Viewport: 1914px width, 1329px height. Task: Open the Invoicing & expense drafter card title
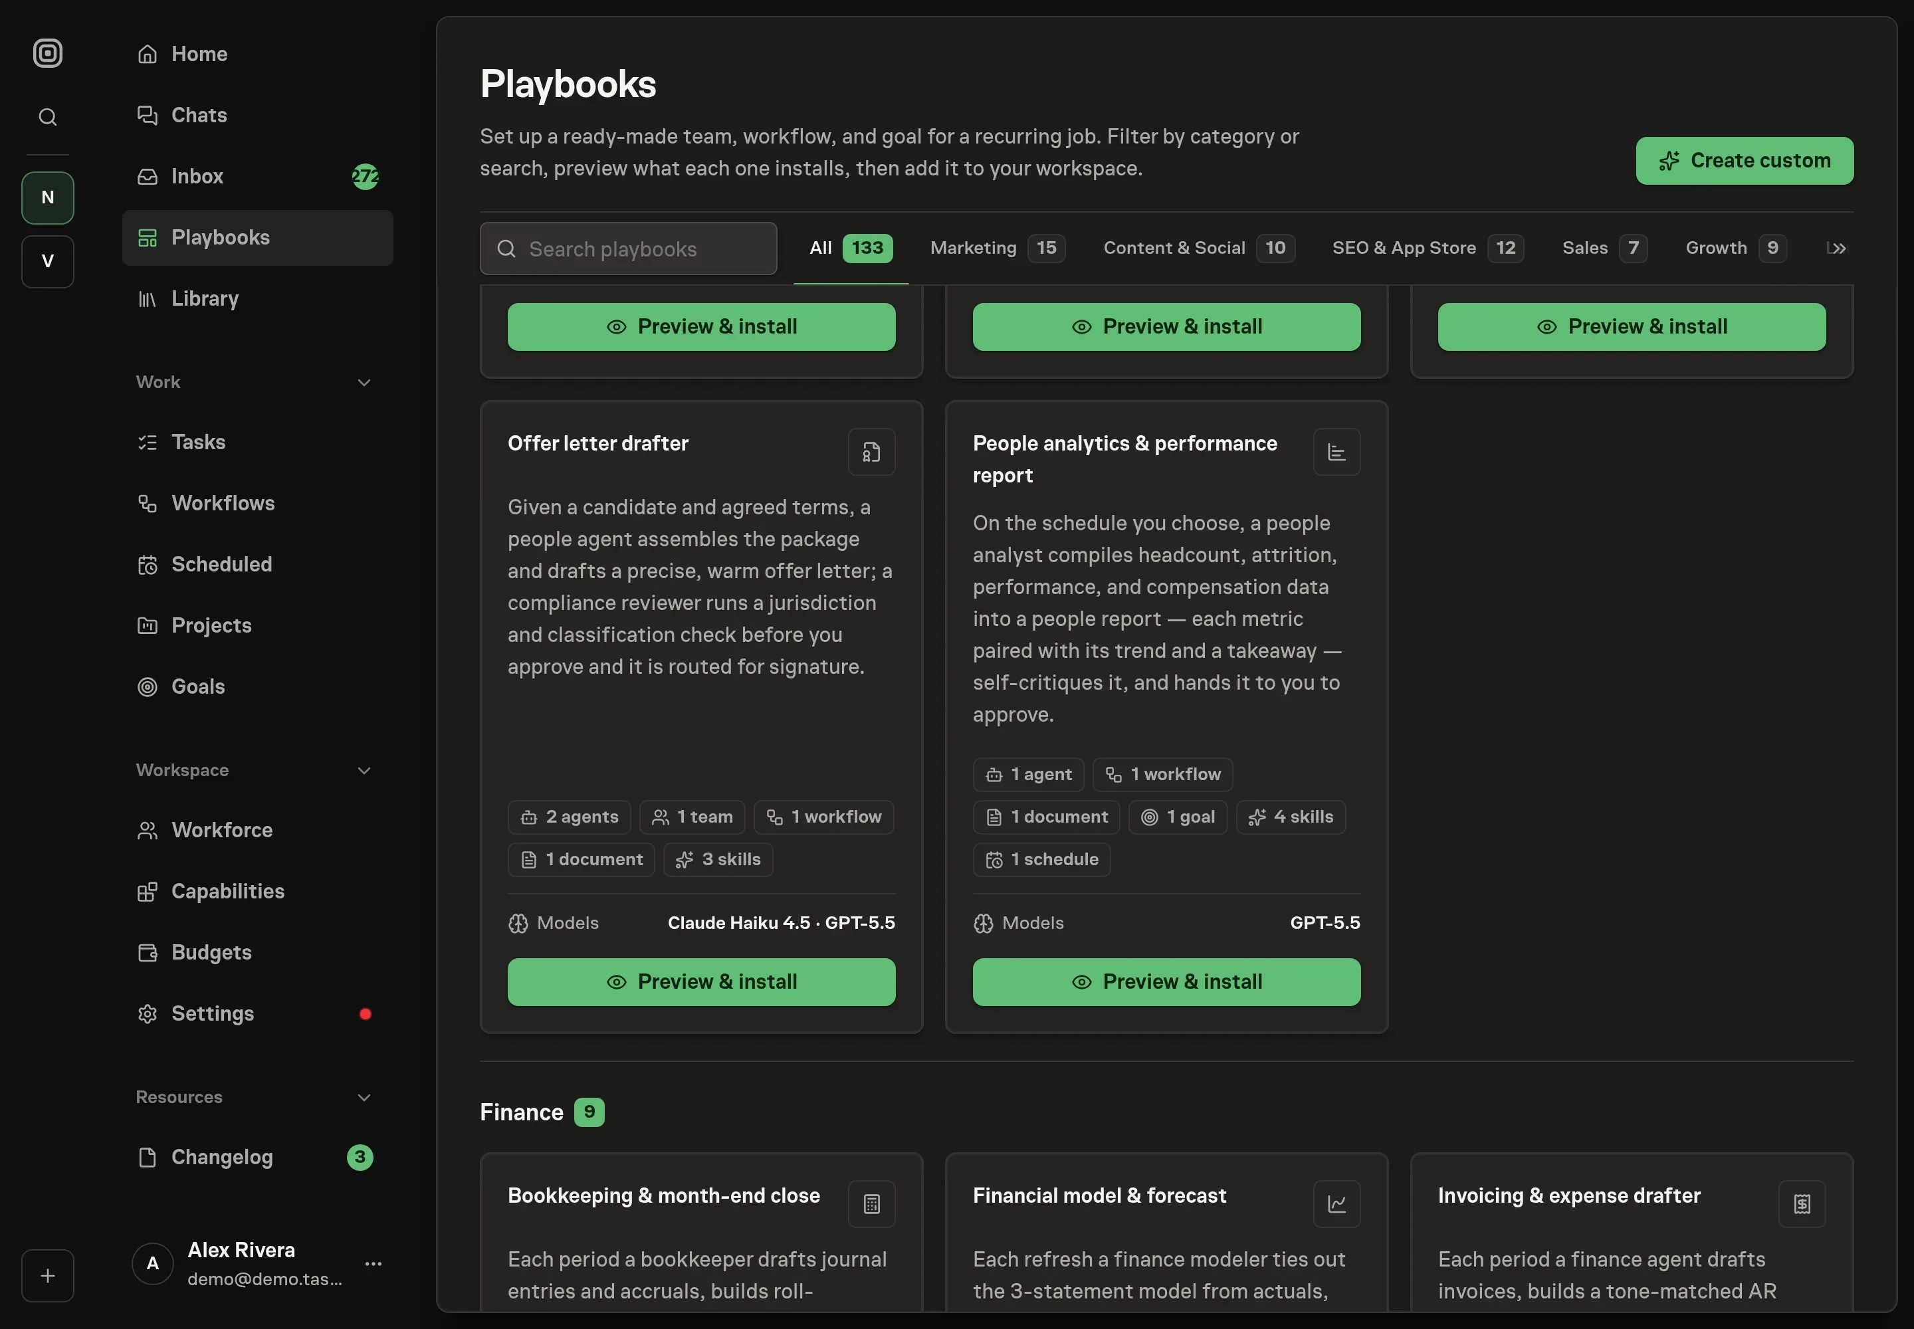click(1569, 1195)
